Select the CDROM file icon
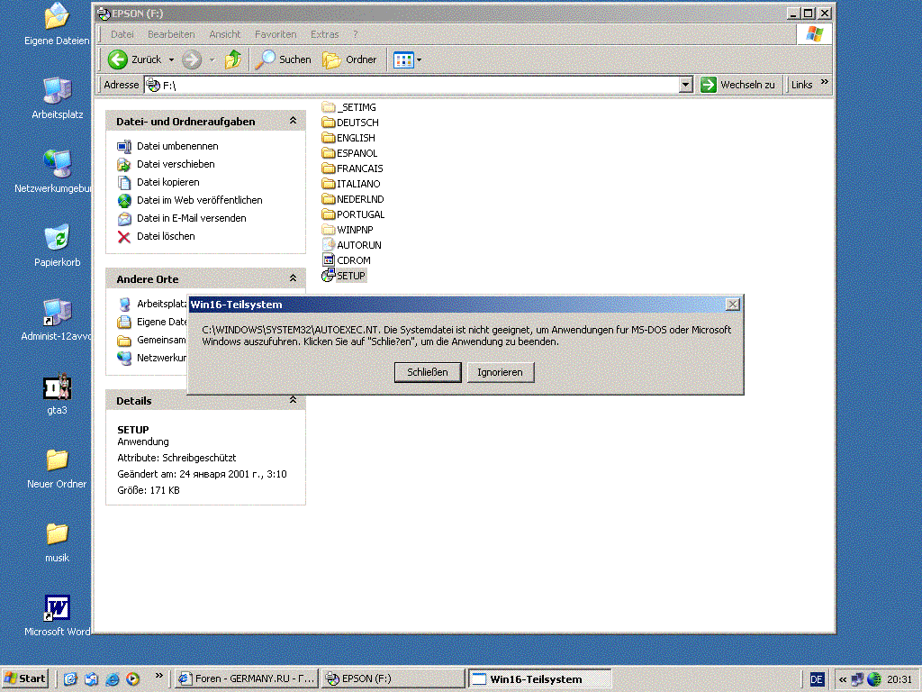 (328, 260)
